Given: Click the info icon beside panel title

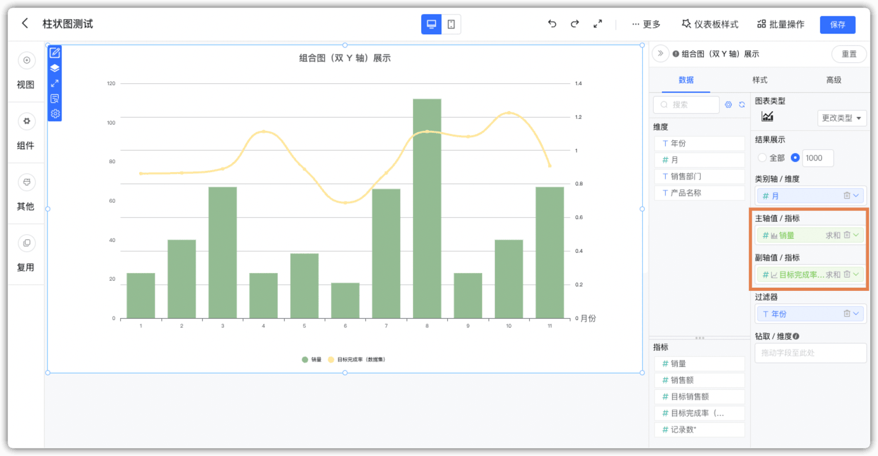Looking at the screenshot, I should point(676,54).
